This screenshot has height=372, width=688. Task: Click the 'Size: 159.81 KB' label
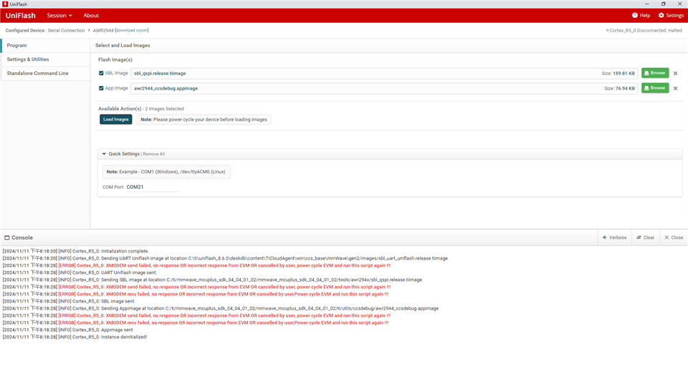(x=618, y=74)
